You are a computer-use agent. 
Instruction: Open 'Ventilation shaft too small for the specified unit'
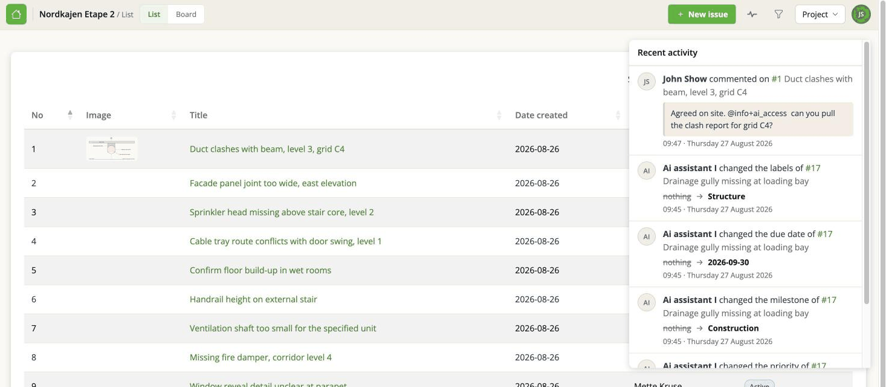(283, 328)
